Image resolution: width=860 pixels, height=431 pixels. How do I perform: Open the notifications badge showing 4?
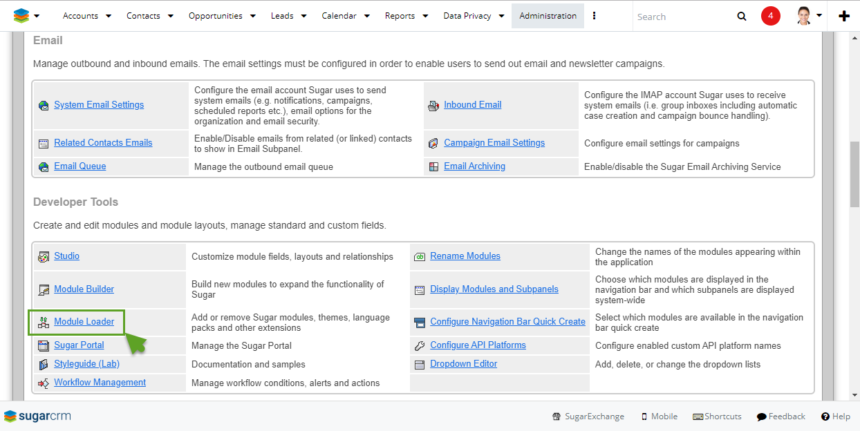click(771, 16)
